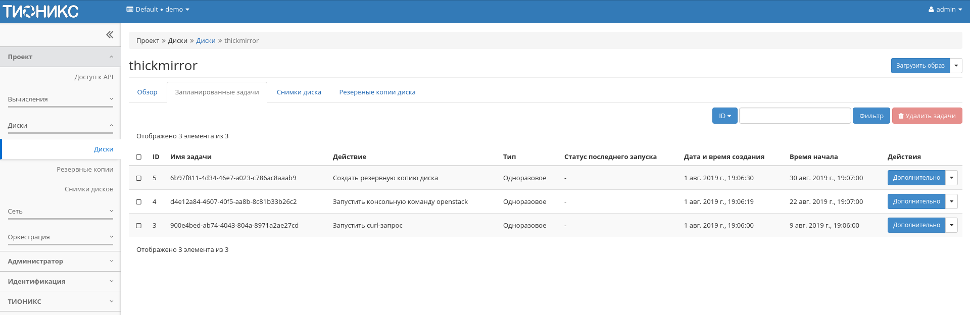Open the Снимки диска tab
Screen dimensions: 970x315
click(x=299, y=92)
